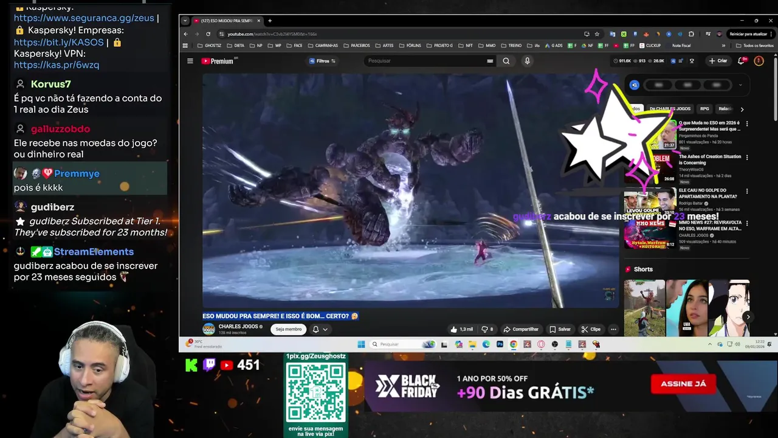778x438 pixels.
Task: Open the tab search dropdown in browser
Action: coord(185,21)
